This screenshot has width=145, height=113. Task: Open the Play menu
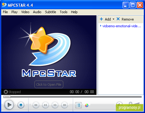click(14, 12)
